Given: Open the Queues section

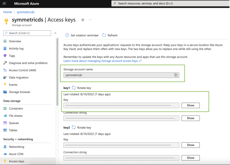Looking at the screenshot, I should pos(14,123).
